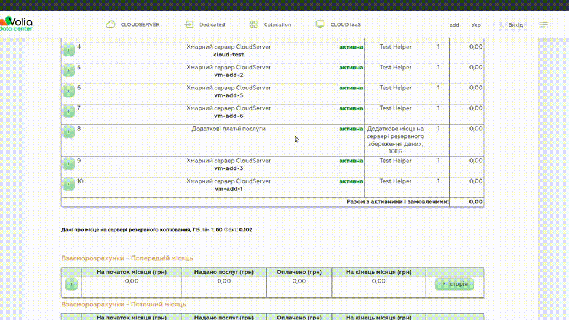This screenshot has width=569, height=320.
Task: Expand previous month settlements row arrow
Action: (71, 284)
